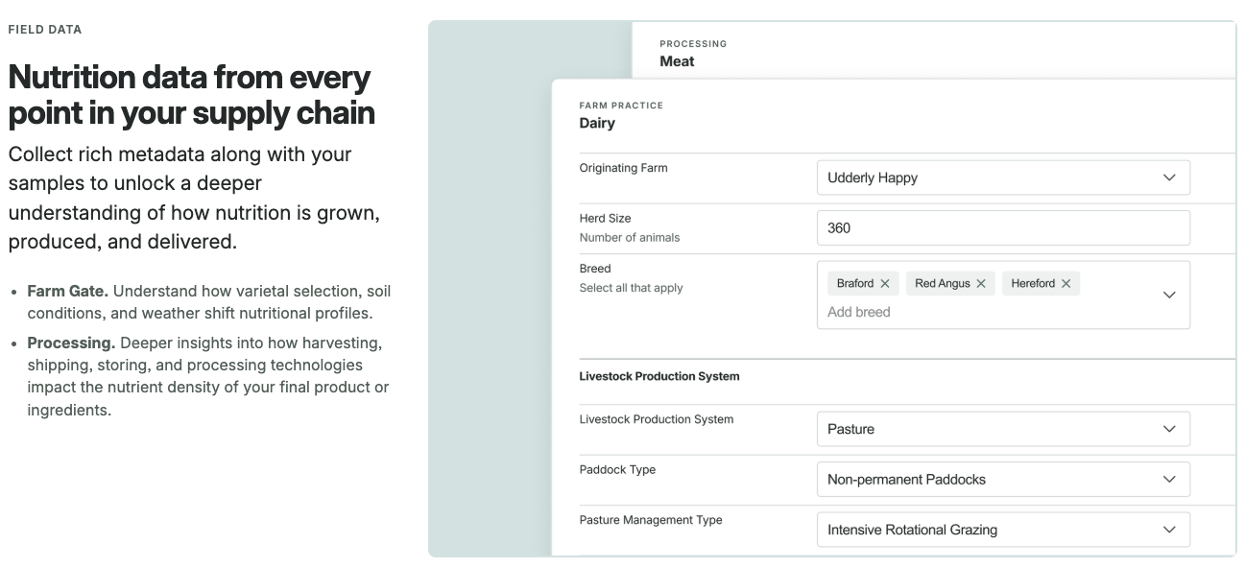The image size is (1245, 568).
Task: Select the Farm Practice Dairy card
Action: tap(620, 114)
